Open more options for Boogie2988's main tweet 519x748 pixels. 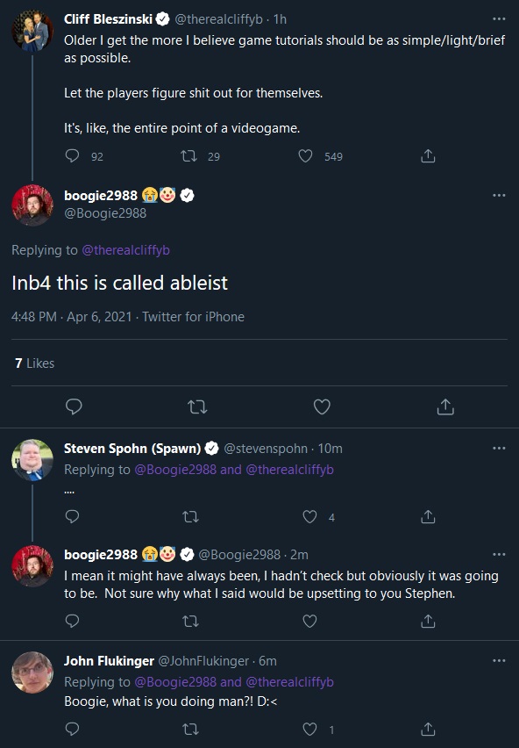497,195
